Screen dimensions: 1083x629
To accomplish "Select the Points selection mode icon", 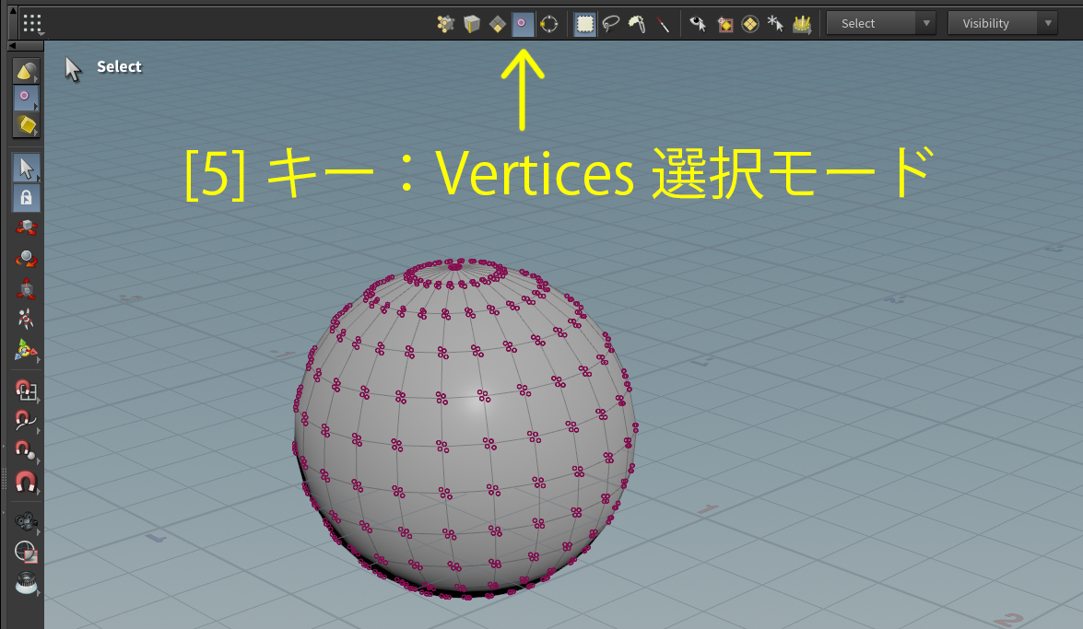I will (445, 24).
